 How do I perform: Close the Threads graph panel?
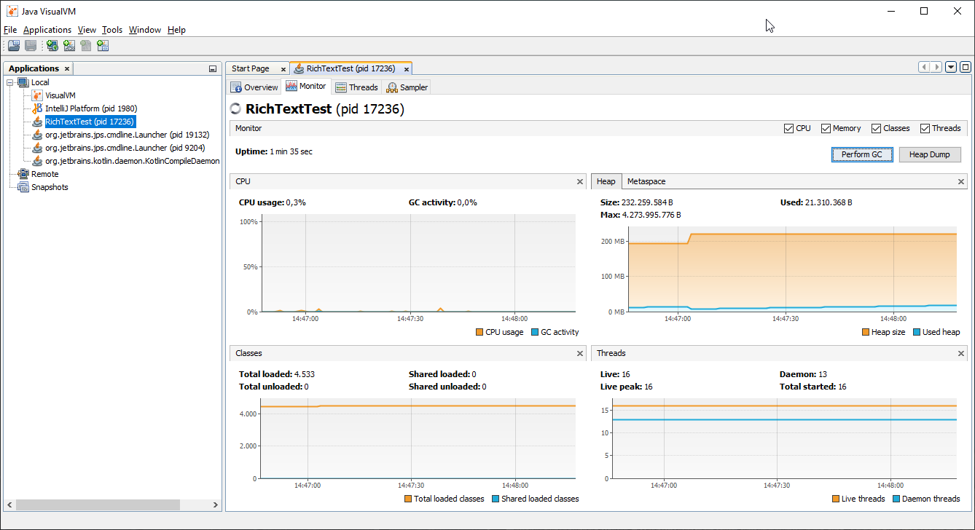(962, 353)
